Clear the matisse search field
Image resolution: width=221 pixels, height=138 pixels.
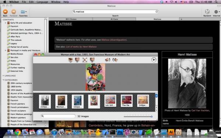click(157, 11)
